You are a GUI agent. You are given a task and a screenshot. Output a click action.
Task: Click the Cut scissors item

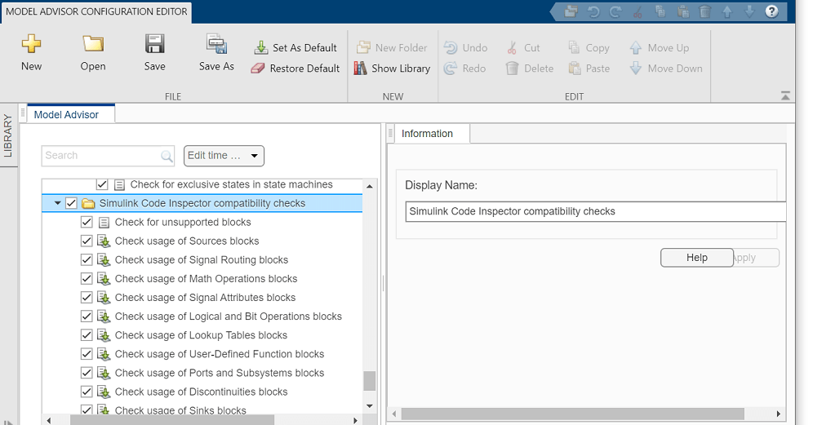524,47
